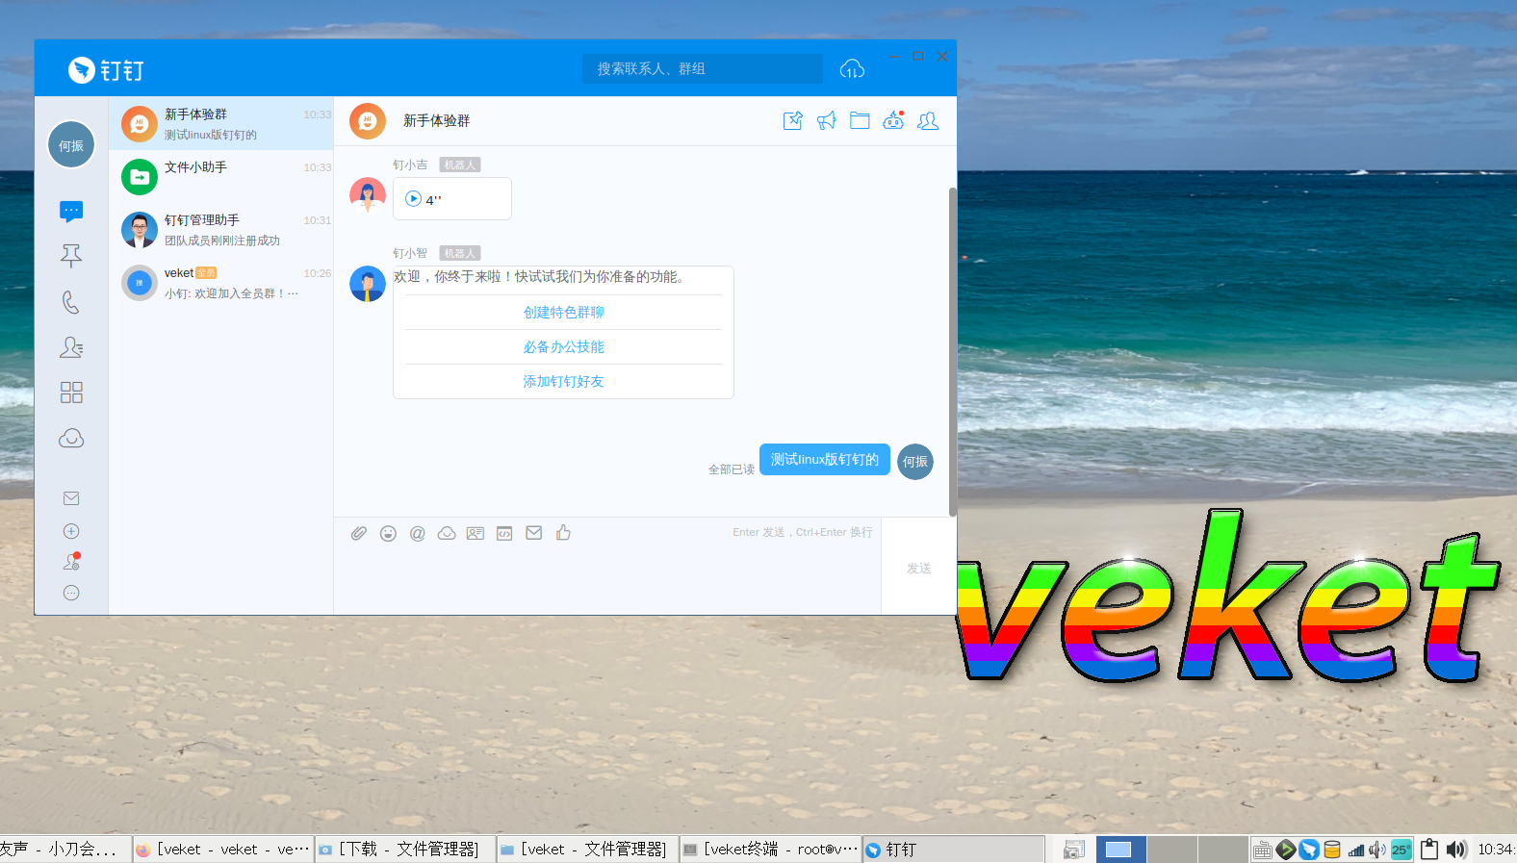This screenshot has width=1517, height=863.
Task: Click the clipboard icon in system tray
Action: (x=1429, y=850)
